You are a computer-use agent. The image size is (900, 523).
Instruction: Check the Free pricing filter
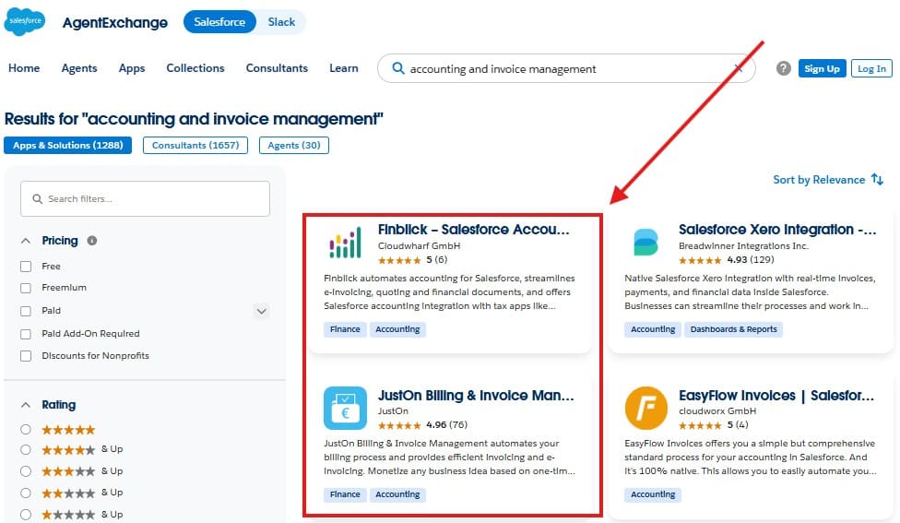tap(26, 267)
